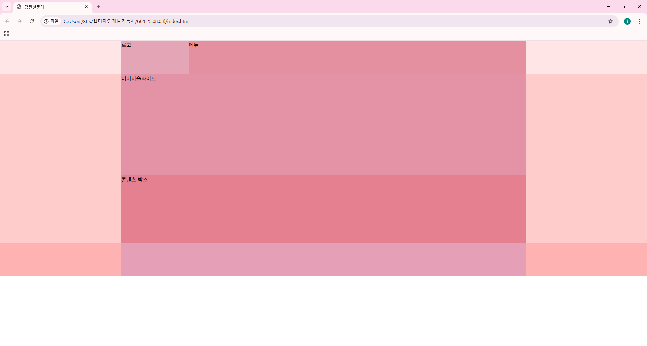Image resolution: width=647 pixels, height=346 pixels.
Task: View site info via 파일 chip
Action: tap(52, 21)
